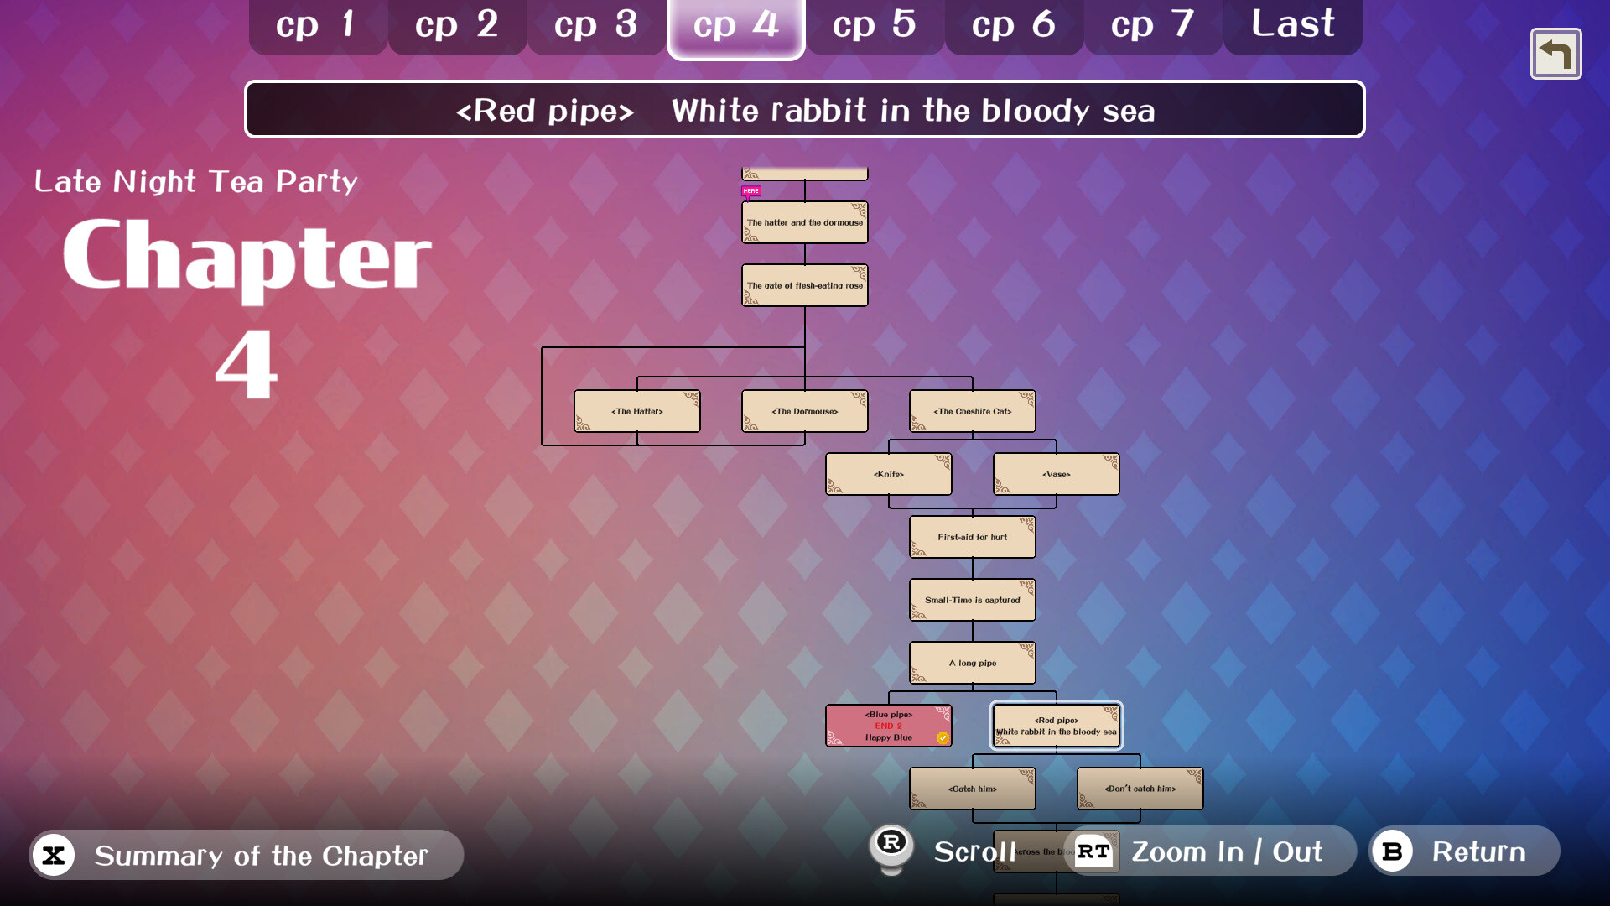Toggle completed status on Red pipe node
The width and height of the screenshot is (1610, 906).
pos(1051,726)
